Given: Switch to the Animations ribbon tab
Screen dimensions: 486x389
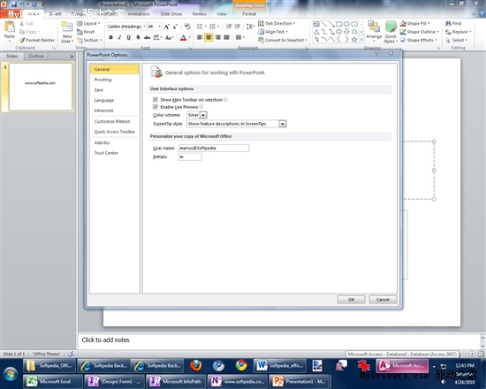Looking at the screenshot, I should click(x=139, y=14).
